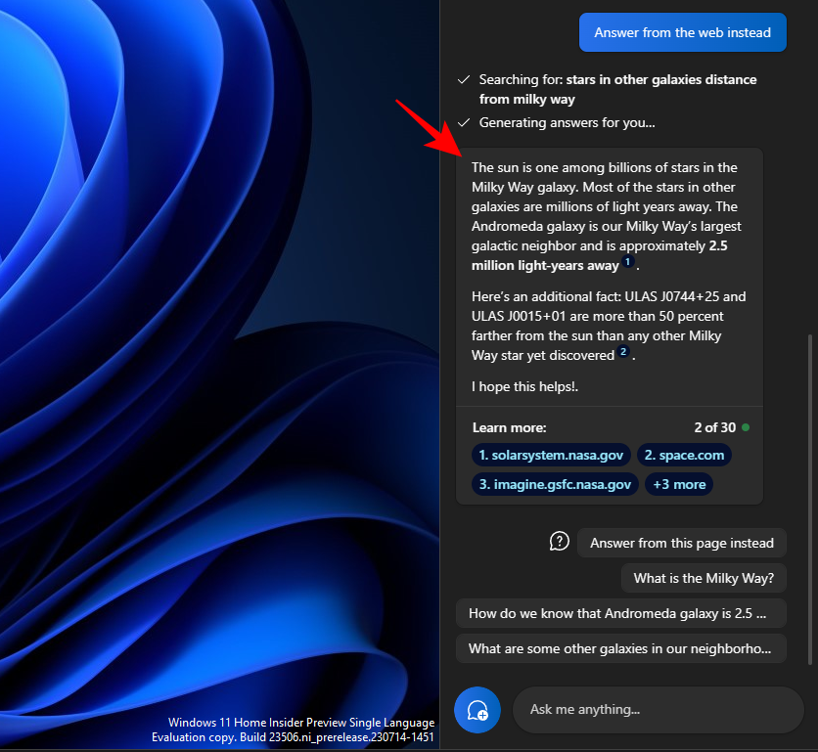The height and width of the screenshot is (752, 818).
Task: Click the question mark help icon beside suggestions
Action: [x=560, y=542]
